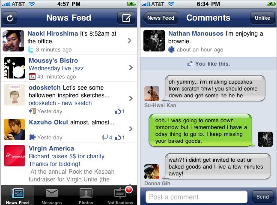Expand Moussy's Bistro event chevron
Image resolution: width=277 pixels, height=205 pixels.
tap(131, 68)
